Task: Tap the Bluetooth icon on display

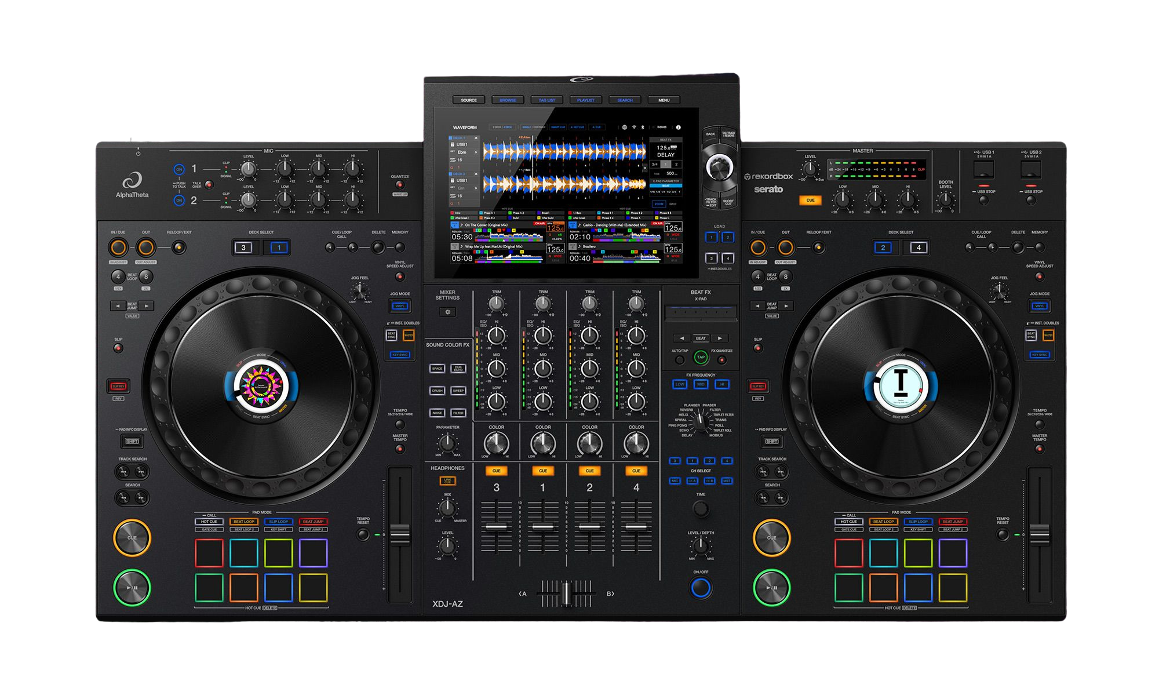Action: 643,127
